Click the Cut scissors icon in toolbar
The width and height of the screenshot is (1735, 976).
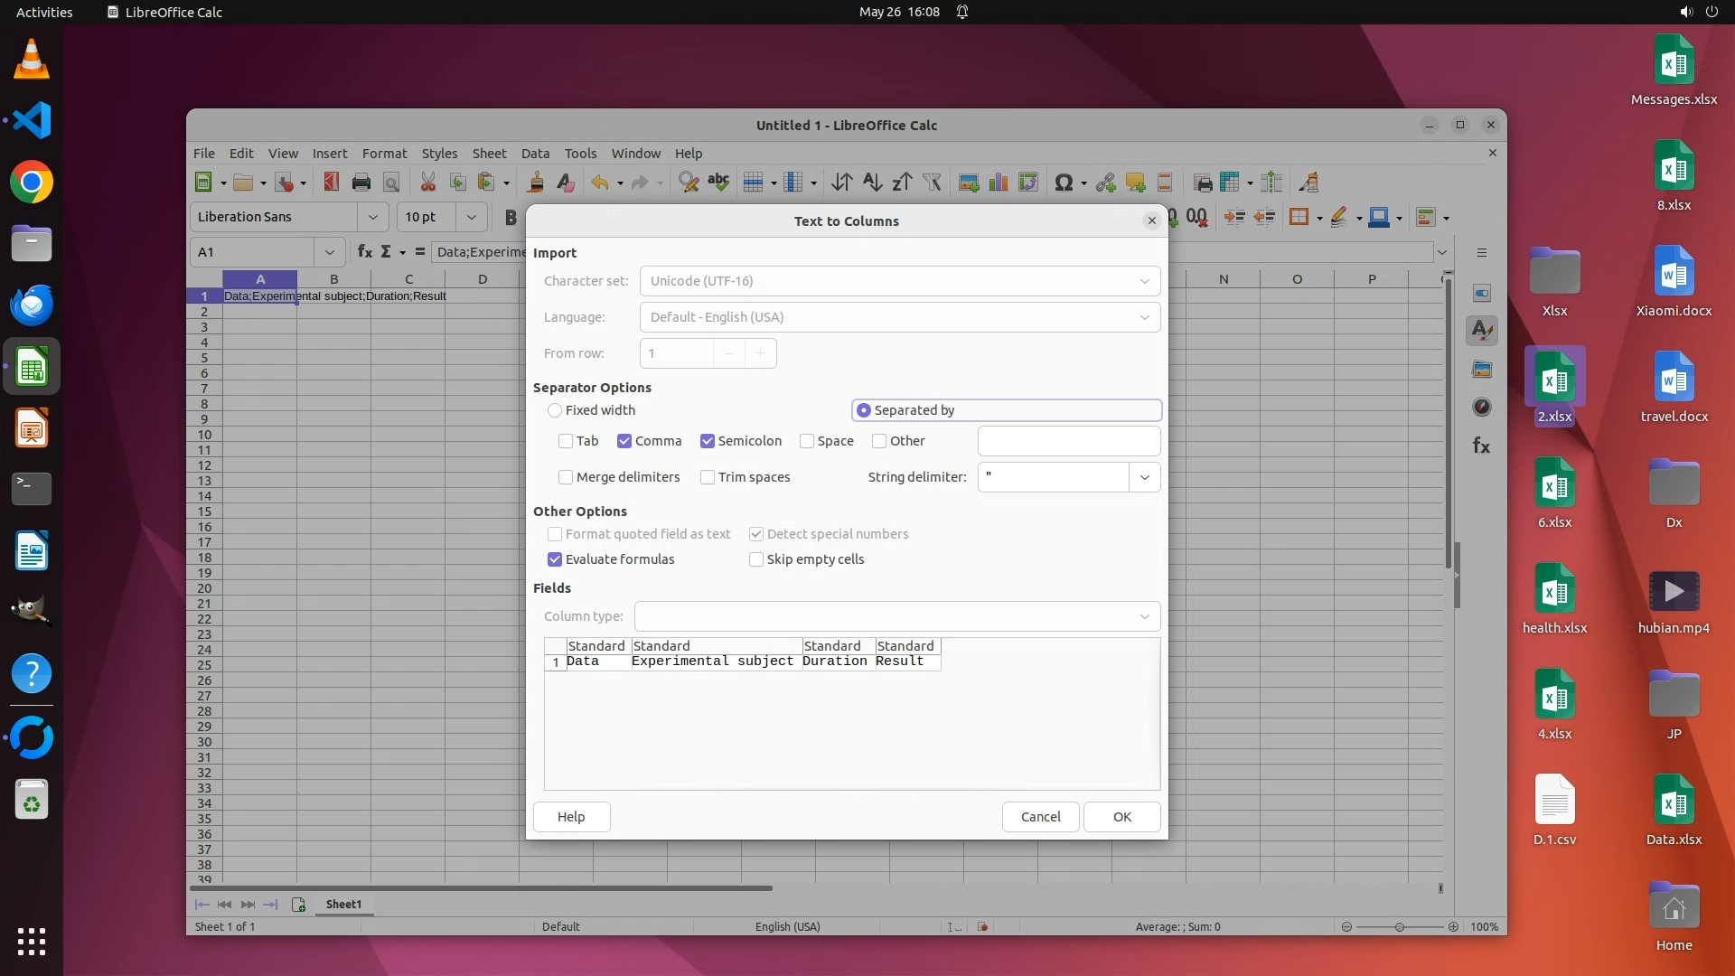(428, 183)
